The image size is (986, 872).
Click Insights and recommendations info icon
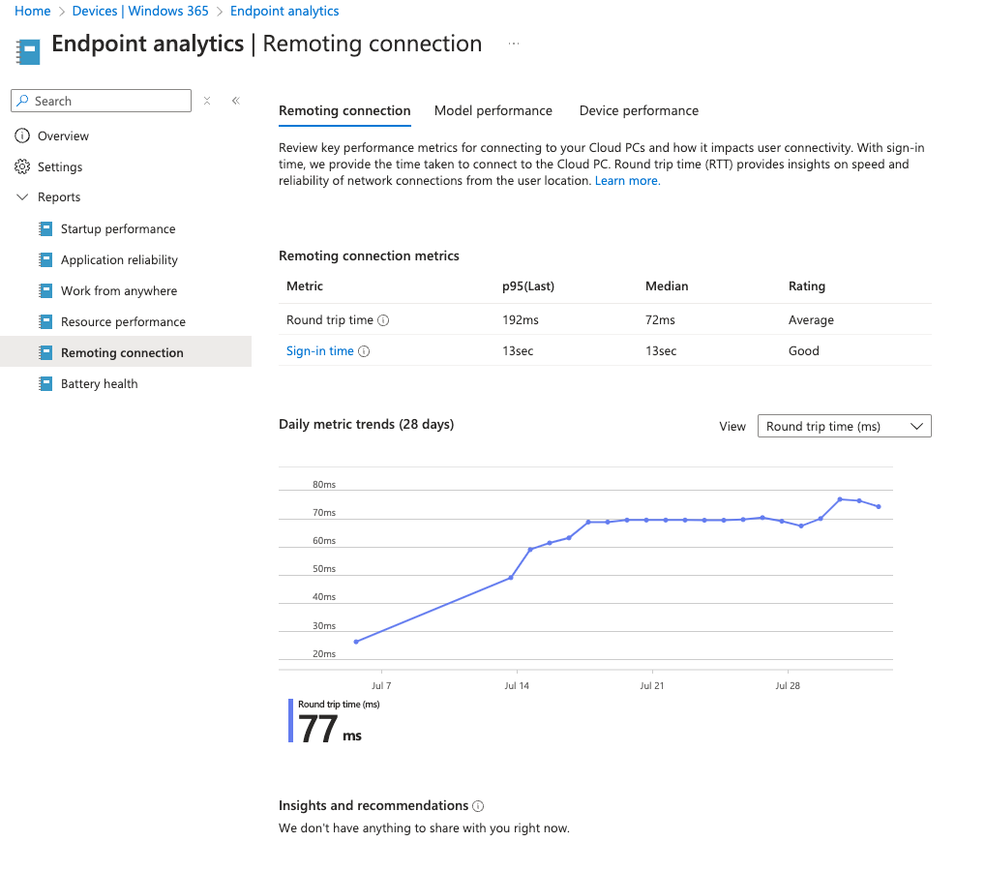click(478, 806)
